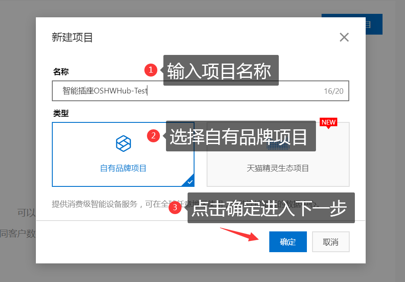Image resolution: width=405 pixels, height=282 pixels.
Task: Click the 输入项目名称 annotation tooltip
Action: pyautogui.click(x=221, y=70)
